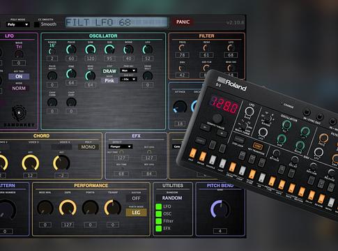
Task: Turn the Oscillator Saw level knob
Action: 91,50
